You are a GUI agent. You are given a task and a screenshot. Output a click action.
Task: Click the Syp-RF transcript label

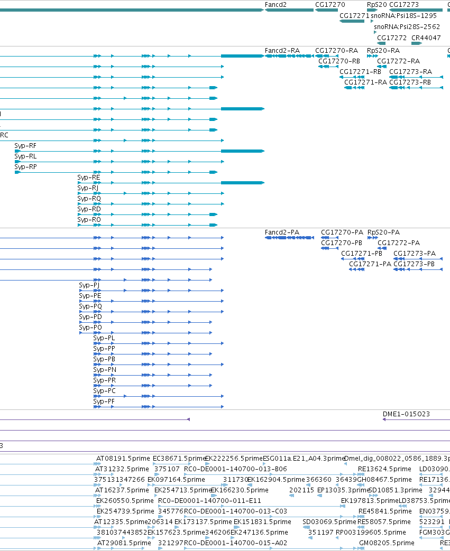tap(25, 146)
